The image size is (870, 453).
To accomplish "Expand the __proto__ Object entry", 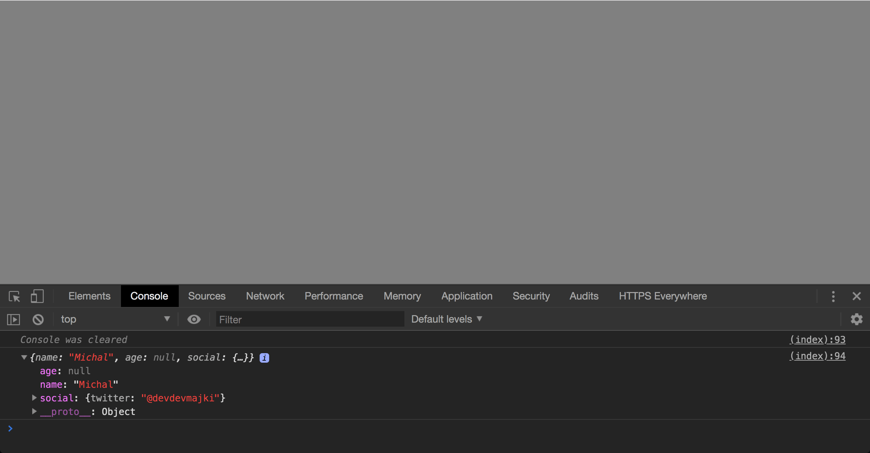I will pos(34,411).
